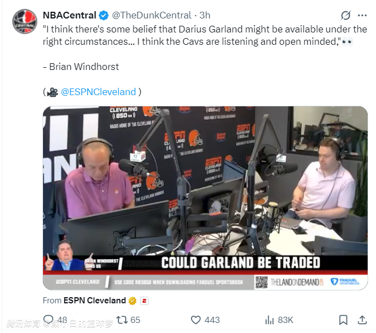The width and height of the screenshot is (376, 333).
Task: Open the three-dot more options menu
Action: [x=362, y=15]
